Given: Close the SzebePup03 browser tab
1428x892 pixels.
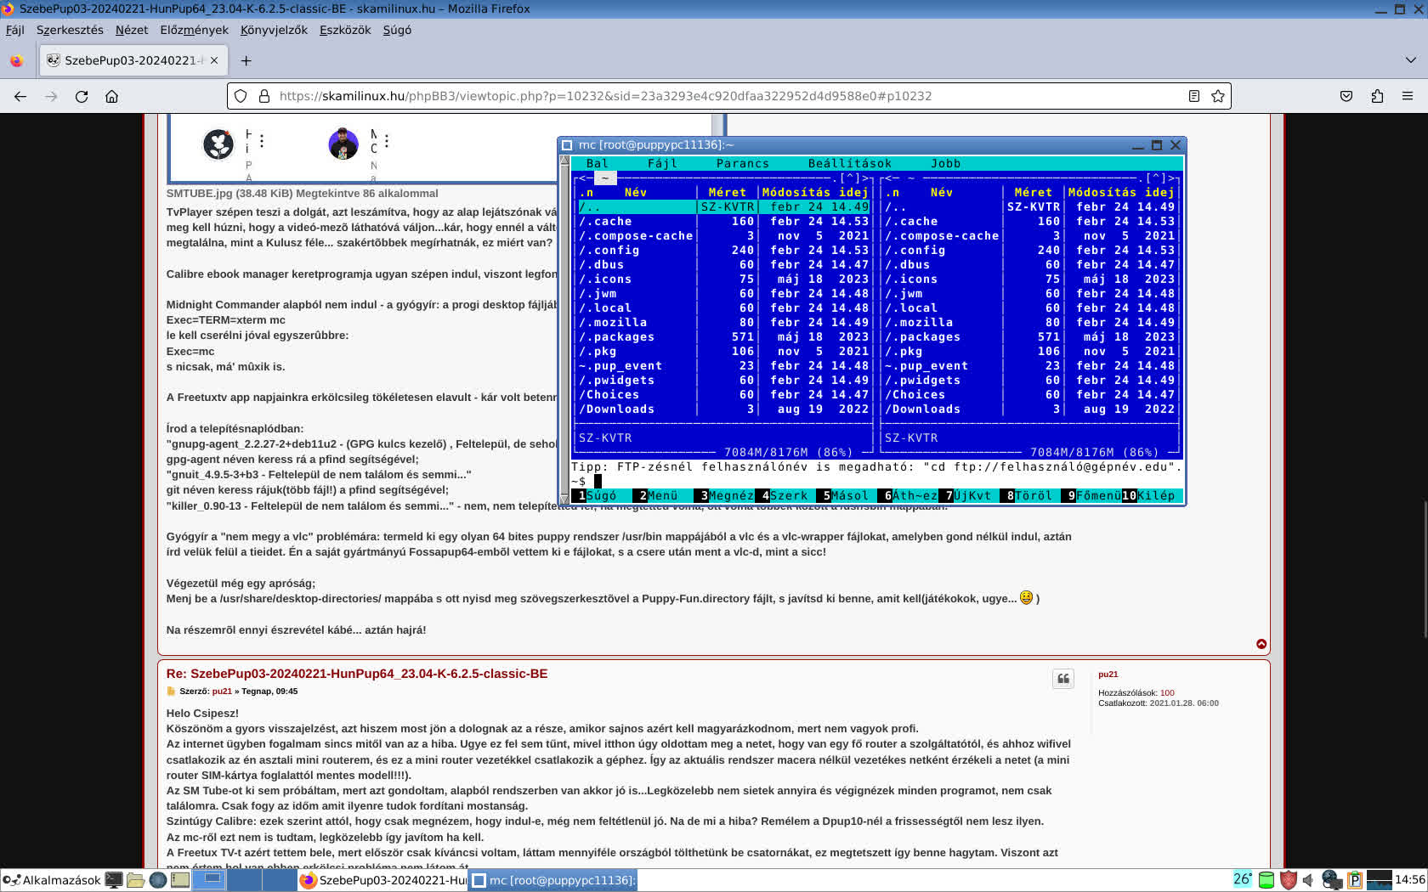Looking at the screenshot, I should [x=214, y=60].
